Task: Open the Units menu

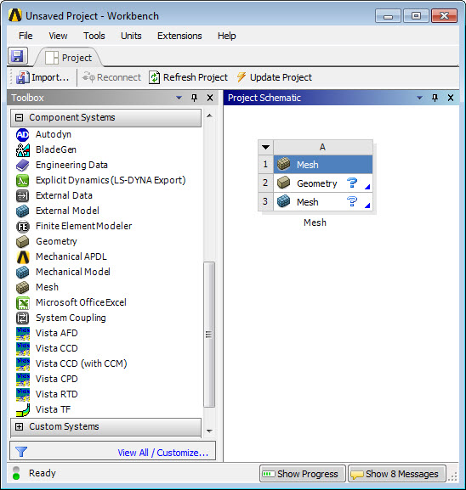Action: pos(131,36)
